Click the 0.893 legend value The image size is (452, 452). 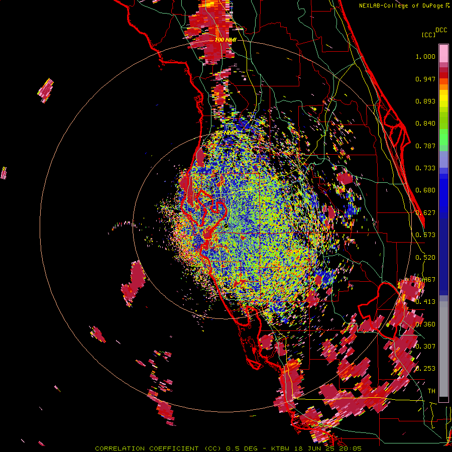[425, 101]
